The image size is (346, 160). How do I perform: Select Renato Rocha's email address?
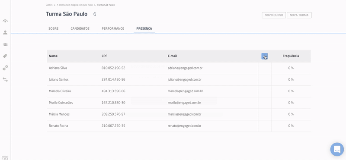184,126
